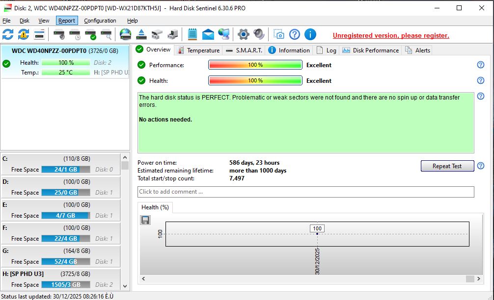
Task: Switch to the Disk Performance tab
Action: pos(371,50)
